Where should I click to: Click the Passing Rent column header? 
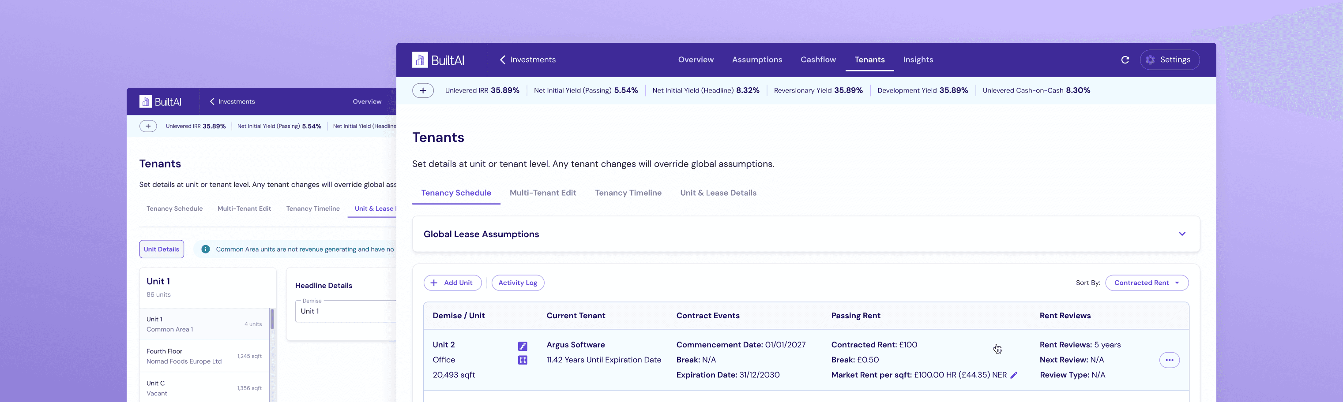(855, 316)
